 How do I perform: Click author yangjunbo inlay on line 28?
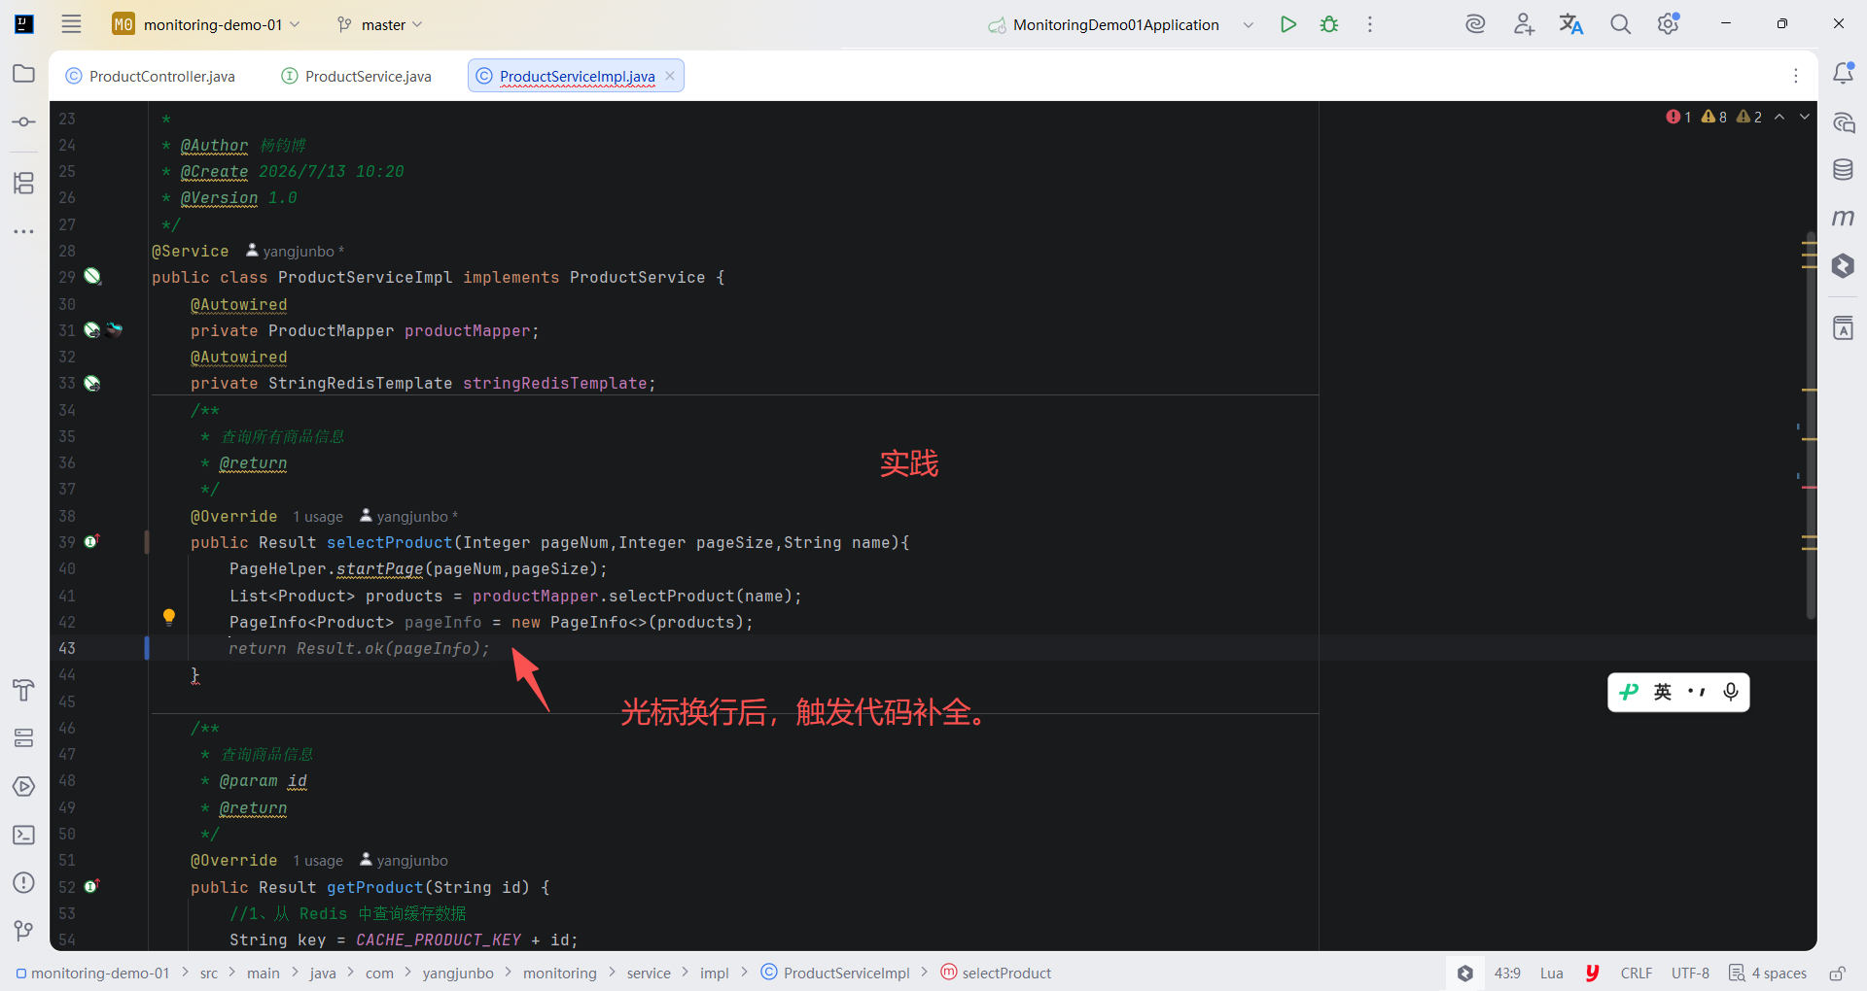click(295, 251)
